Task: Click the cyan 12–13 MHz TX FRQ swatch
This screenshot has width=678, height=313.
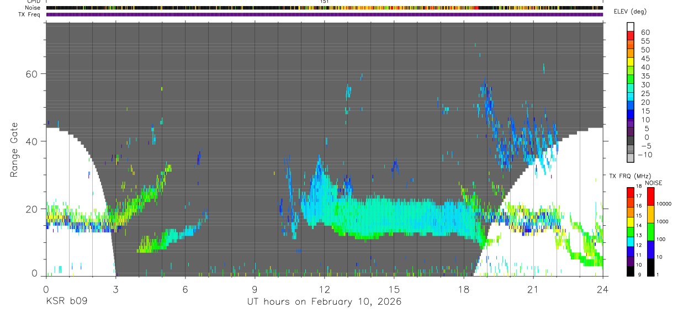Action: tap(631, 241)
